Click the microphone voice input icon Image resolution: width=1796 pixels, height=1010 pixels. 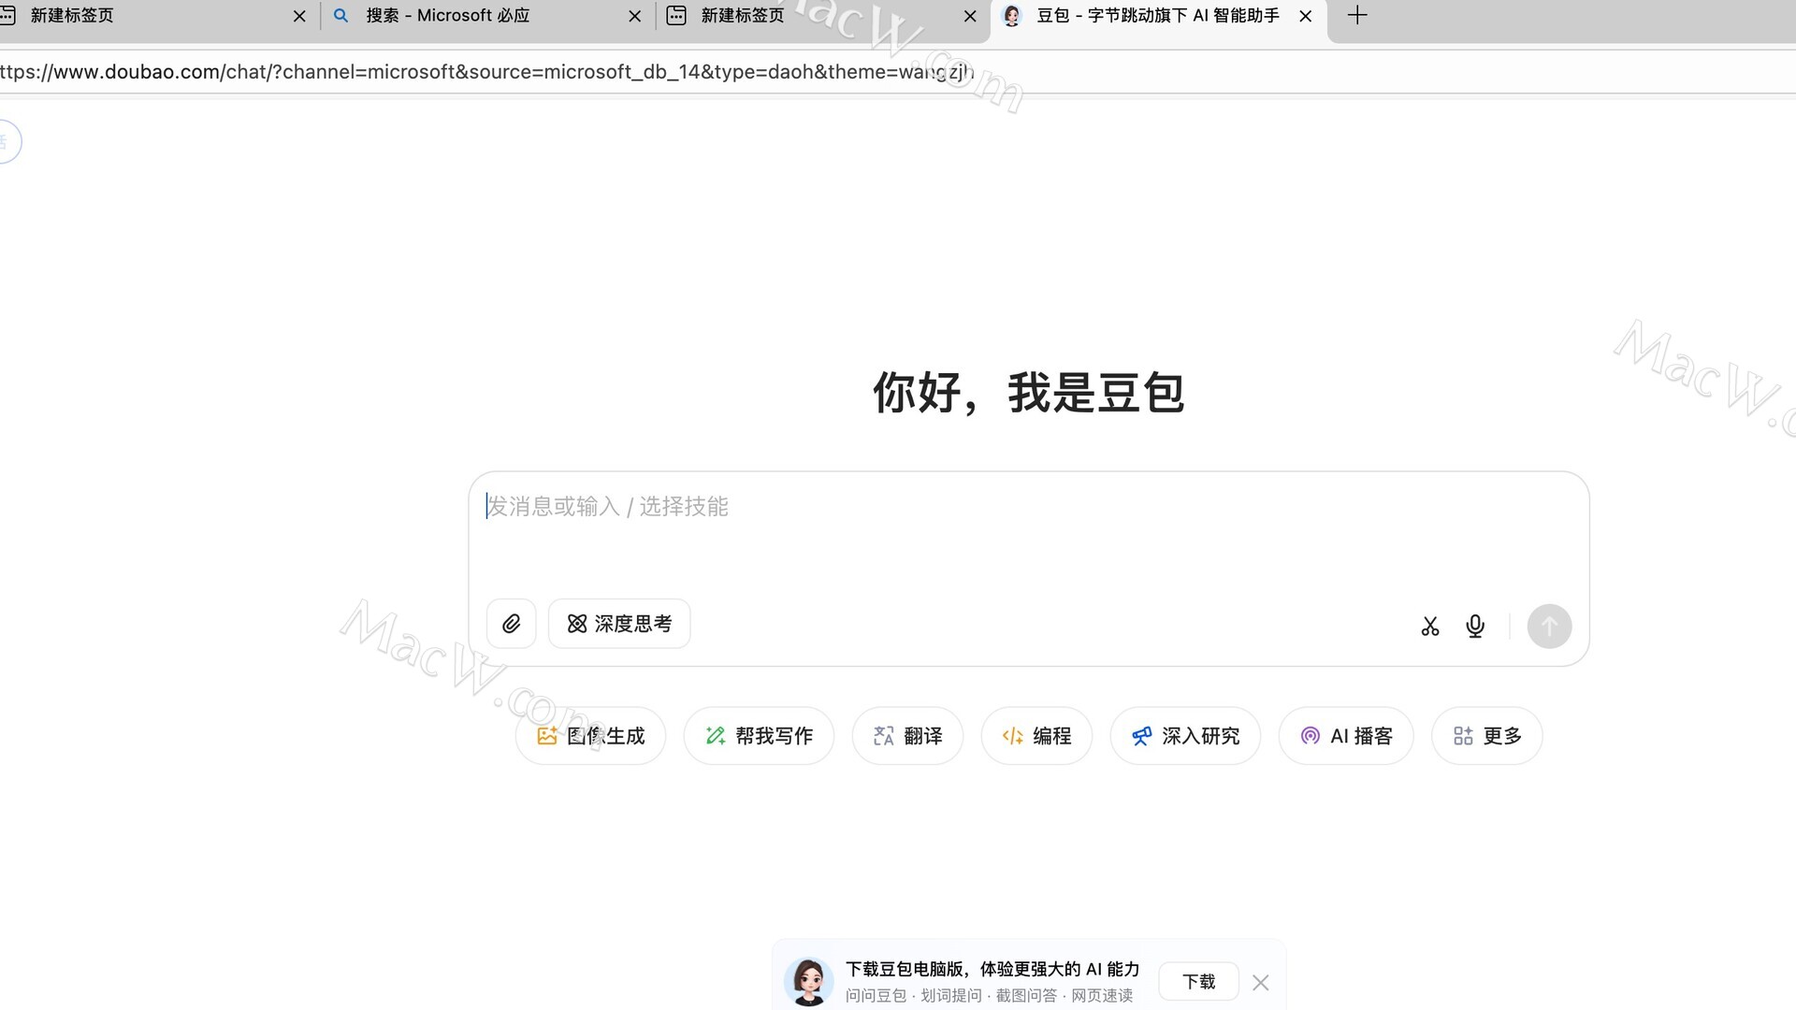1475,627
